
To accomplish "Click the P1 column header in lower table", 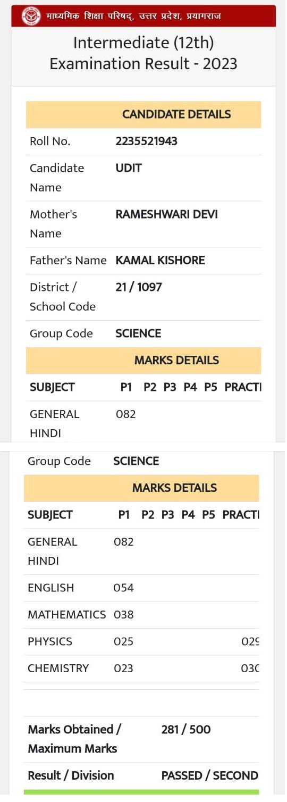I will click(x=124, y=515).
